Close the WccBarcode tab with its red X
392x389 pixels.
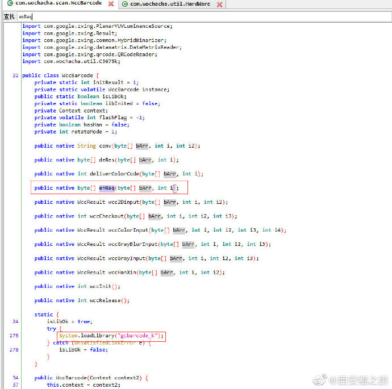click(111, 4)
